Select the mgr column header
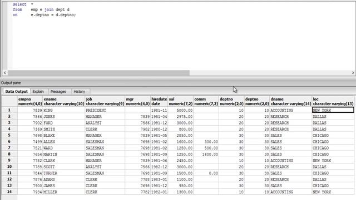 coord(137,101)
